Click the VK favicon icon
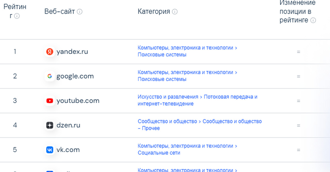The width and height of the screenshot is (330, 172). [50, 150]
